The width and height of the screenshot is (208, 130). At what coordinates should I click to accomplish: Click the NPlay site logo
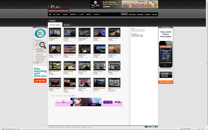(x=54, y=7)
